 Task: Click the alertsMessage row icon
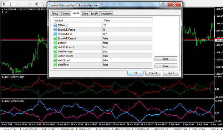(x=55, y=52)
